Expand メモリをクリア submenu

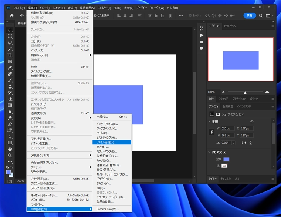point(60,156)
